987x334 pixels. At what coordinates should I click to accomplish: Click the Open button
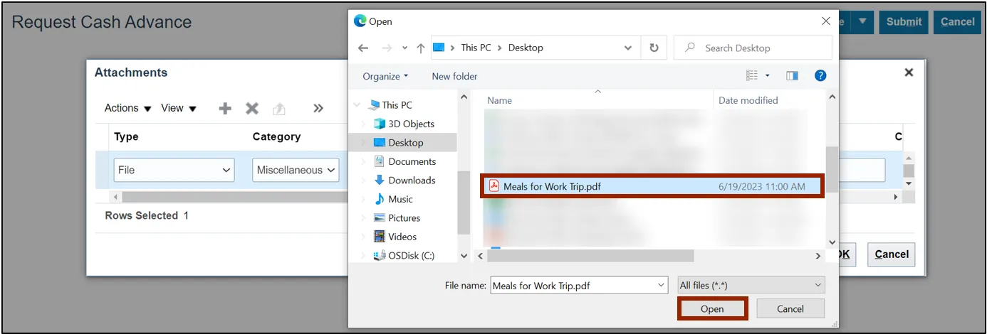click(x=712, y=309)
